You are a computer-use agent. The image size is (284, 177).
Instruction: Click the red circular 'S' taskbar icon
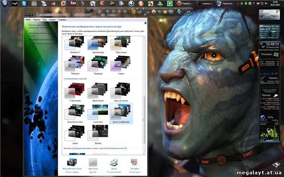[x=141, y=4]
